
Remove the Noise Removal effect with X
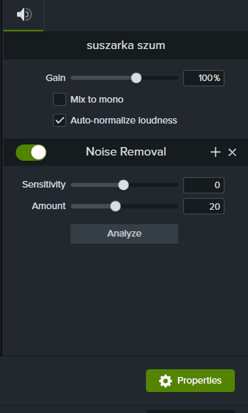[232, 152]
